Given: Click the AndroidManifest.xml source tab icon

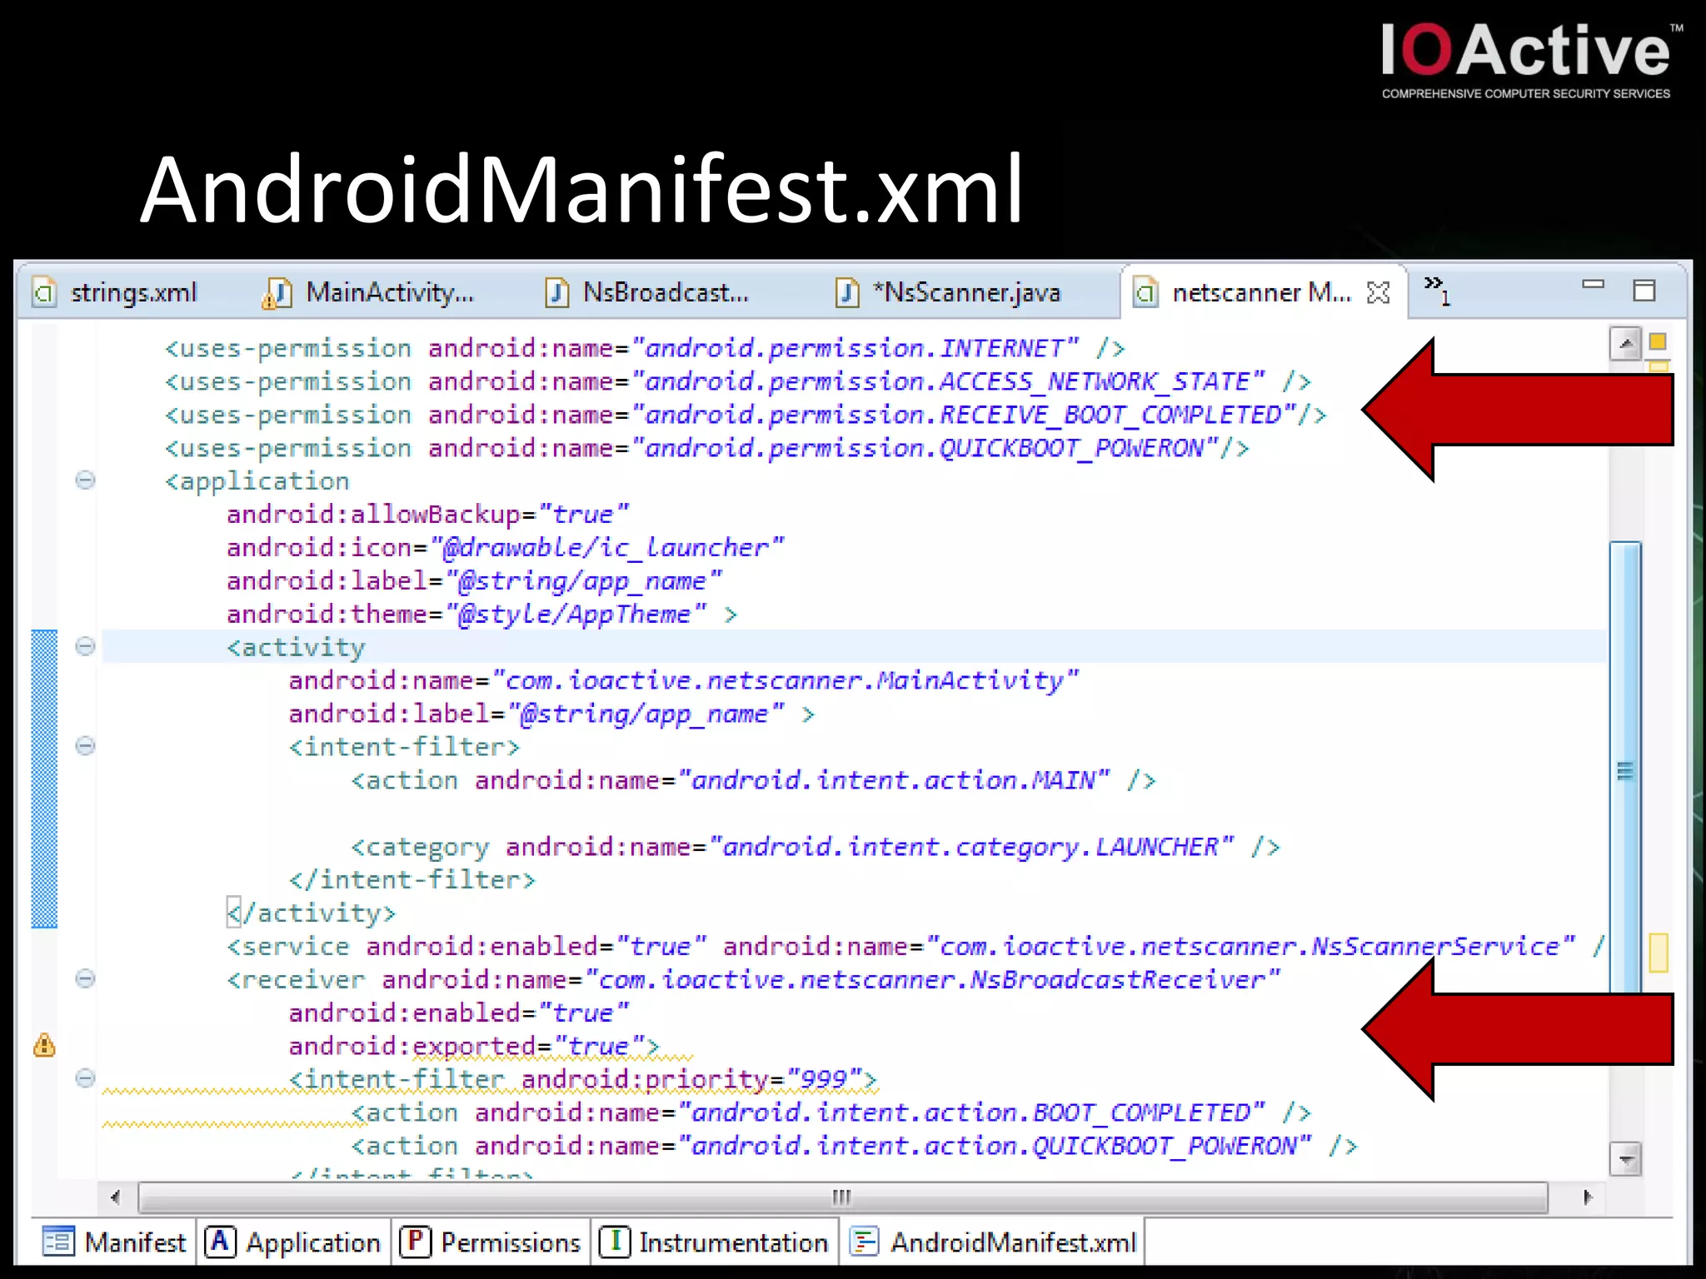Looking at the screenshot, I should point(864,1242).
